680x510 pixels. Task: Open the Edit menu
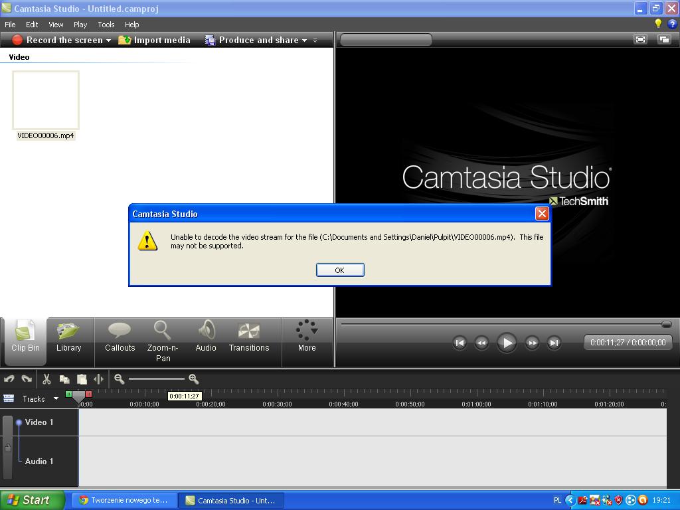(x=32, y=25)
